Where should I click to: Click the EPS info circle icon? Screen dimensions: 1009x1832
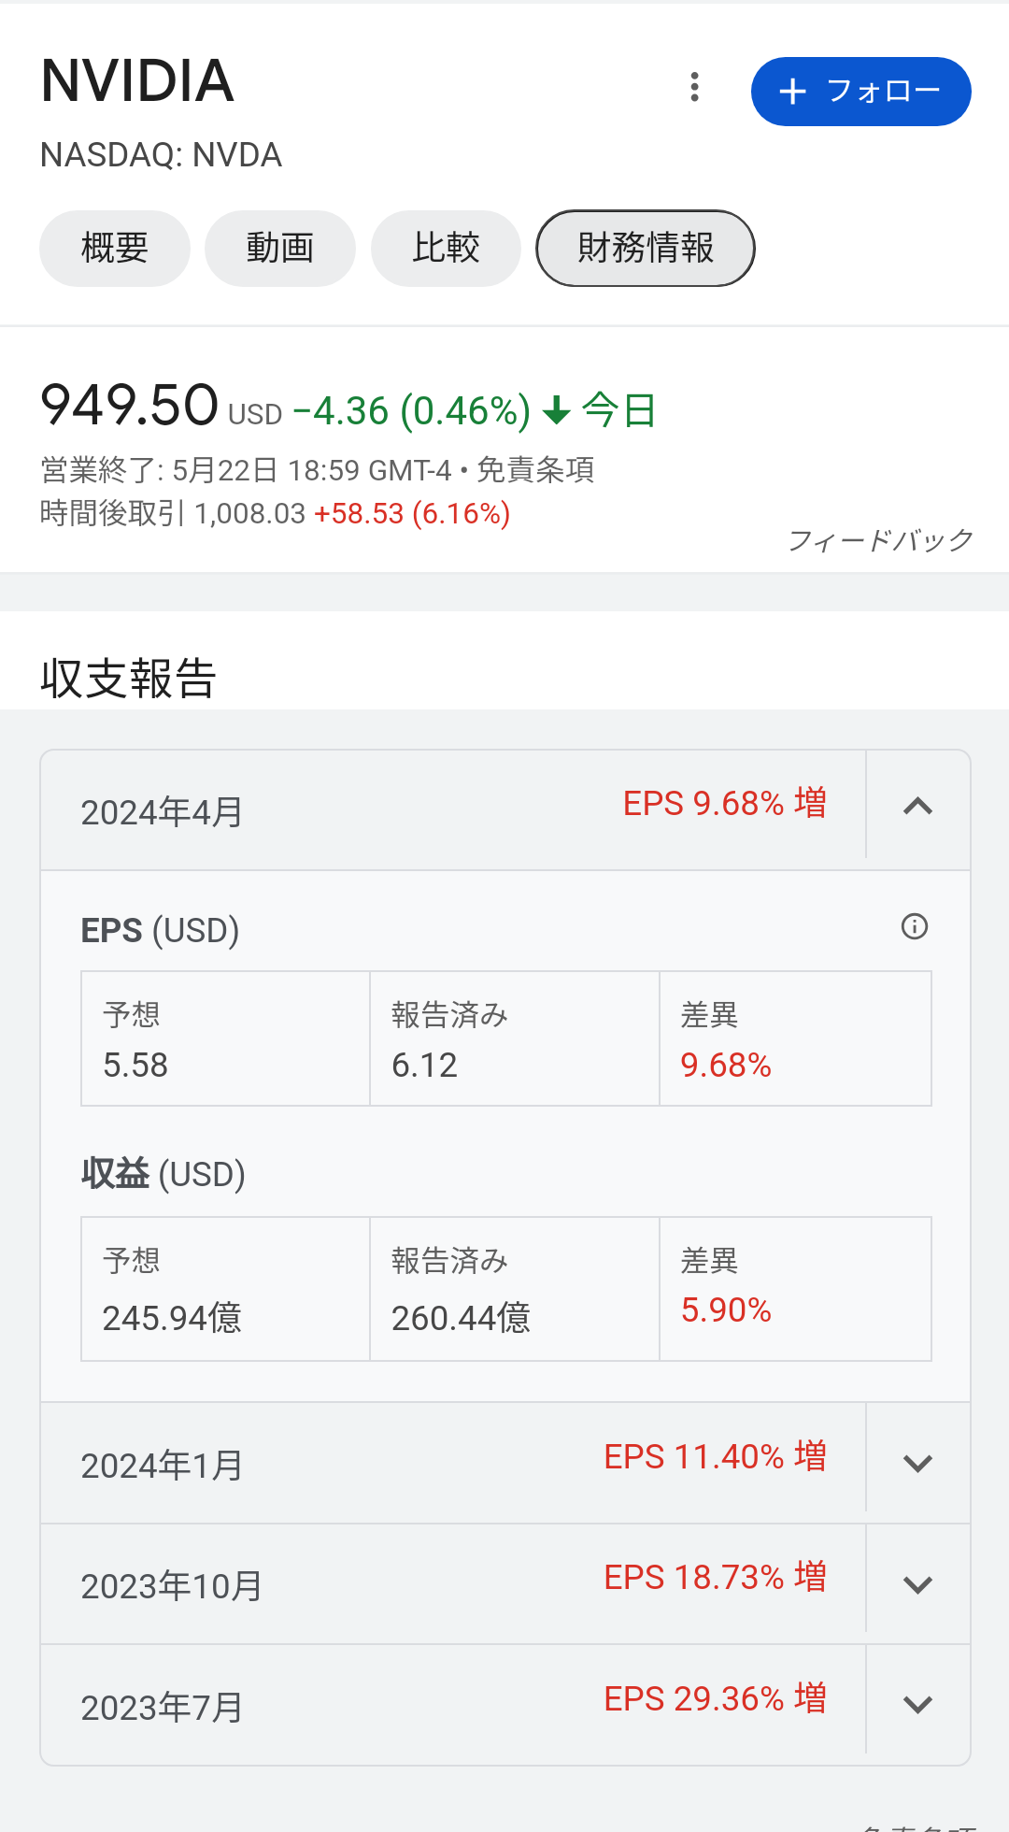tap(915, 926)
